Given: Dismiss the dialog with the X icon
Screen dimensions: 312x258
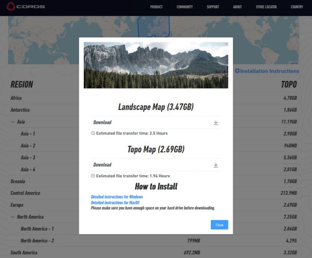Looking at the screenshot, I should click(226, 44).
